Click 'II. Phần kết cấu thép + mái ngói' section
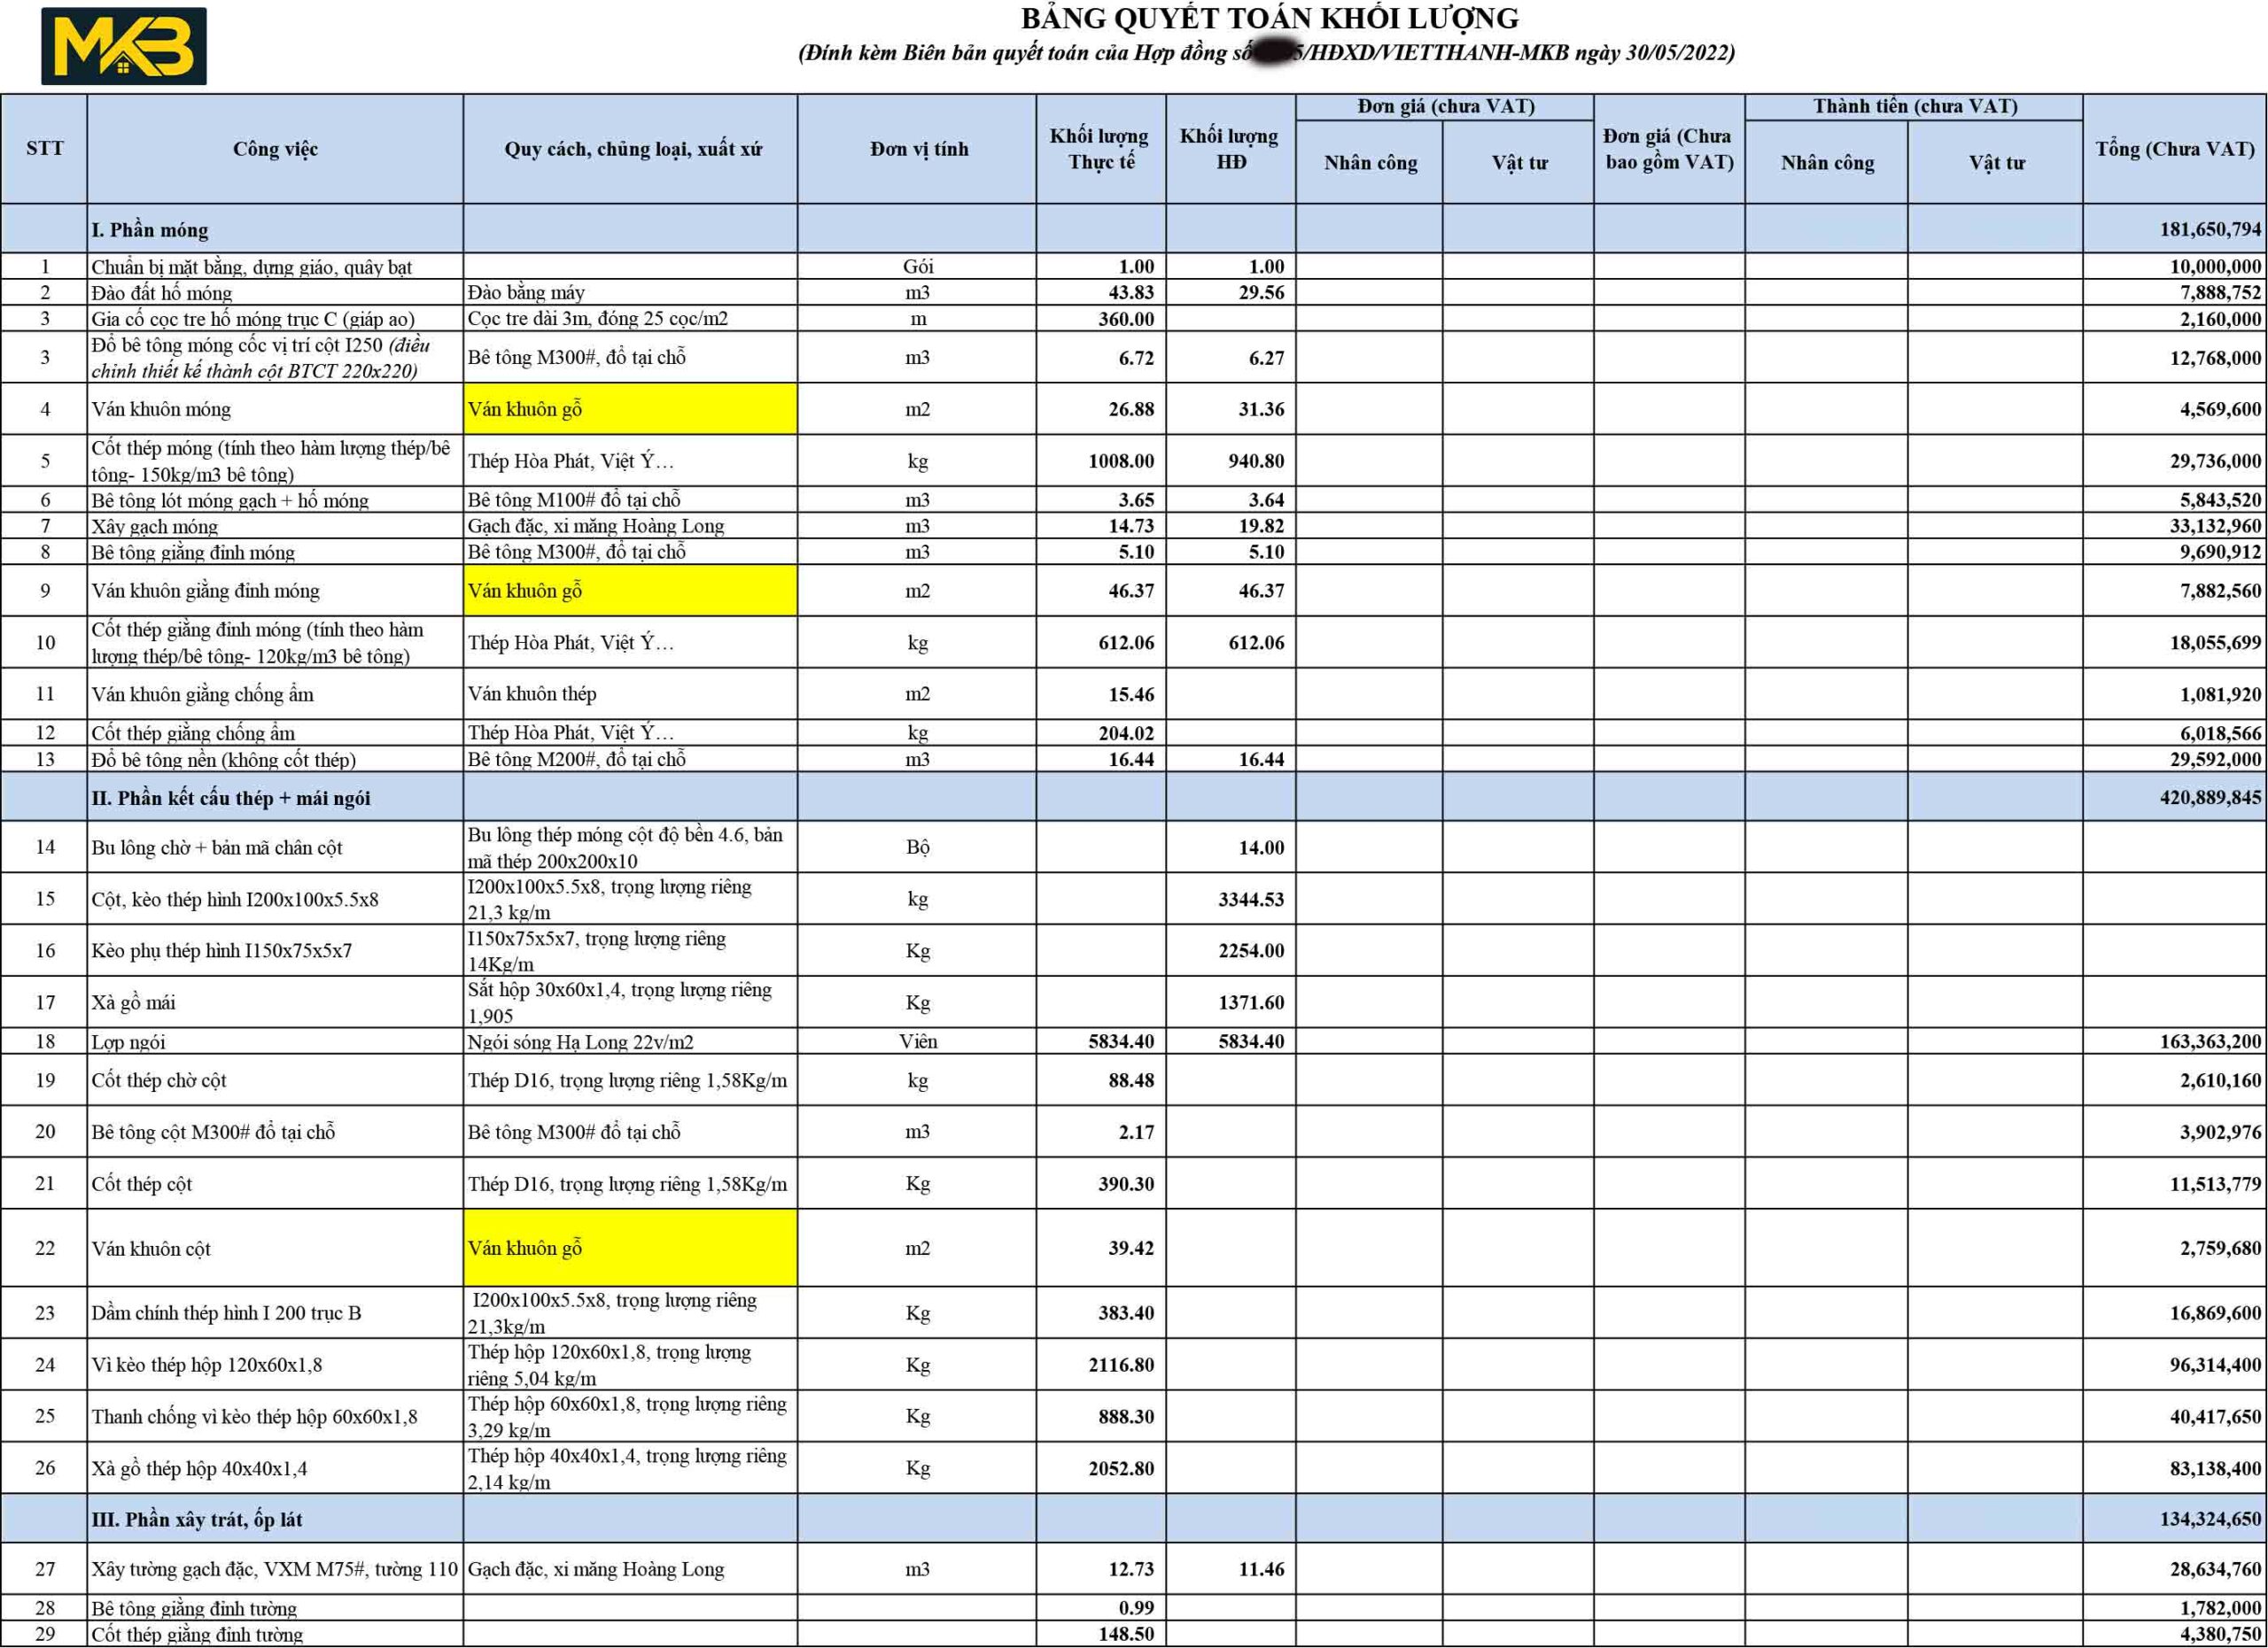Image resolution: width=2268 pixels, height=1648 pixels. pyautogui.click(x=231, y=798)
